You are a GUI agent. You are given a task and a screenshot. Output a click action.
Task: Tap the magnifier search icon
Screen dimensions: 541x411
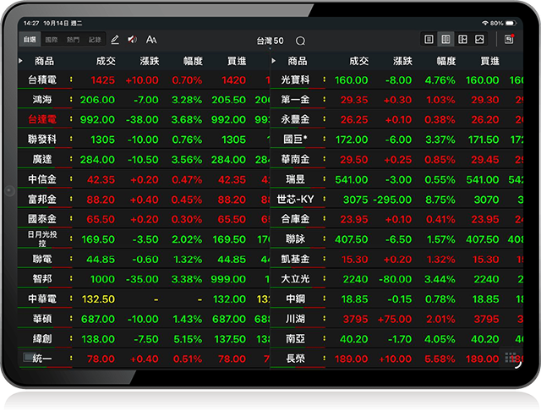tap(301, 41)
